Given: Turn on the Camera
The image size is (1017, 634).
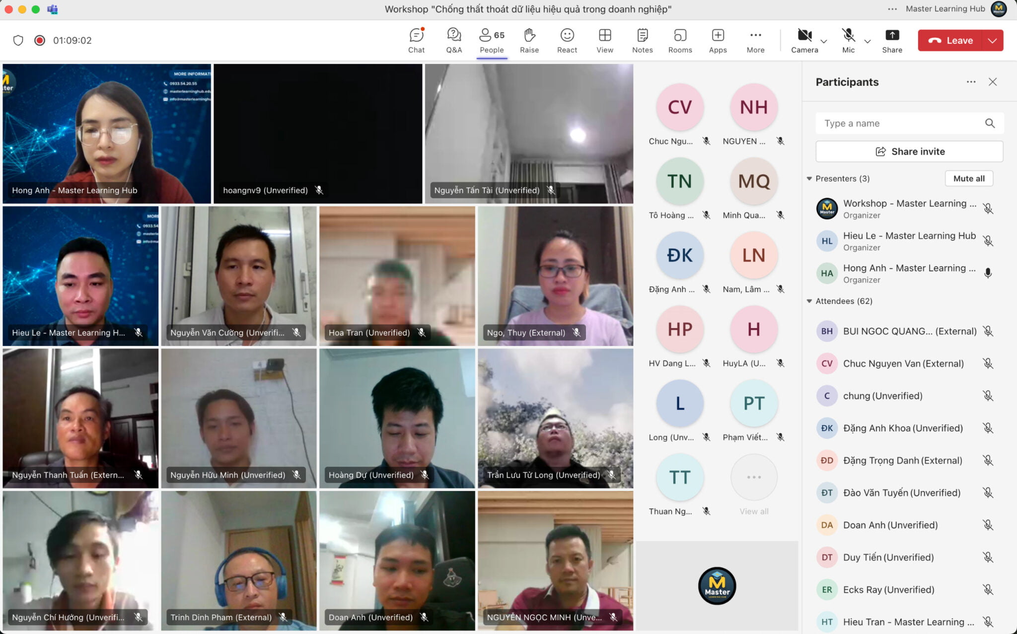Looking at the screenshot, I should click(804, 37).
